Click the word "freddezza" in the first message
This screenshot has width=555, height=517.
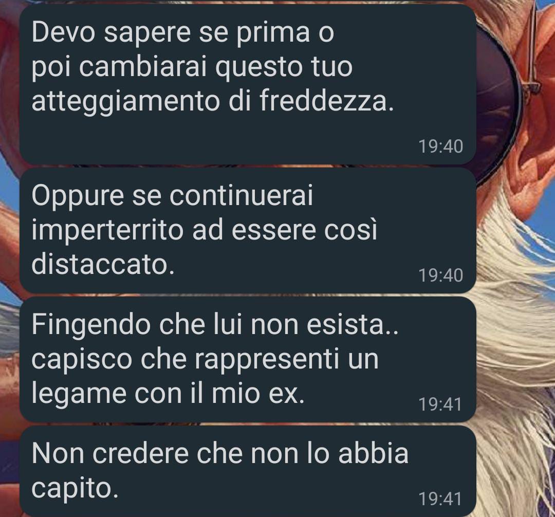point(323,101)
